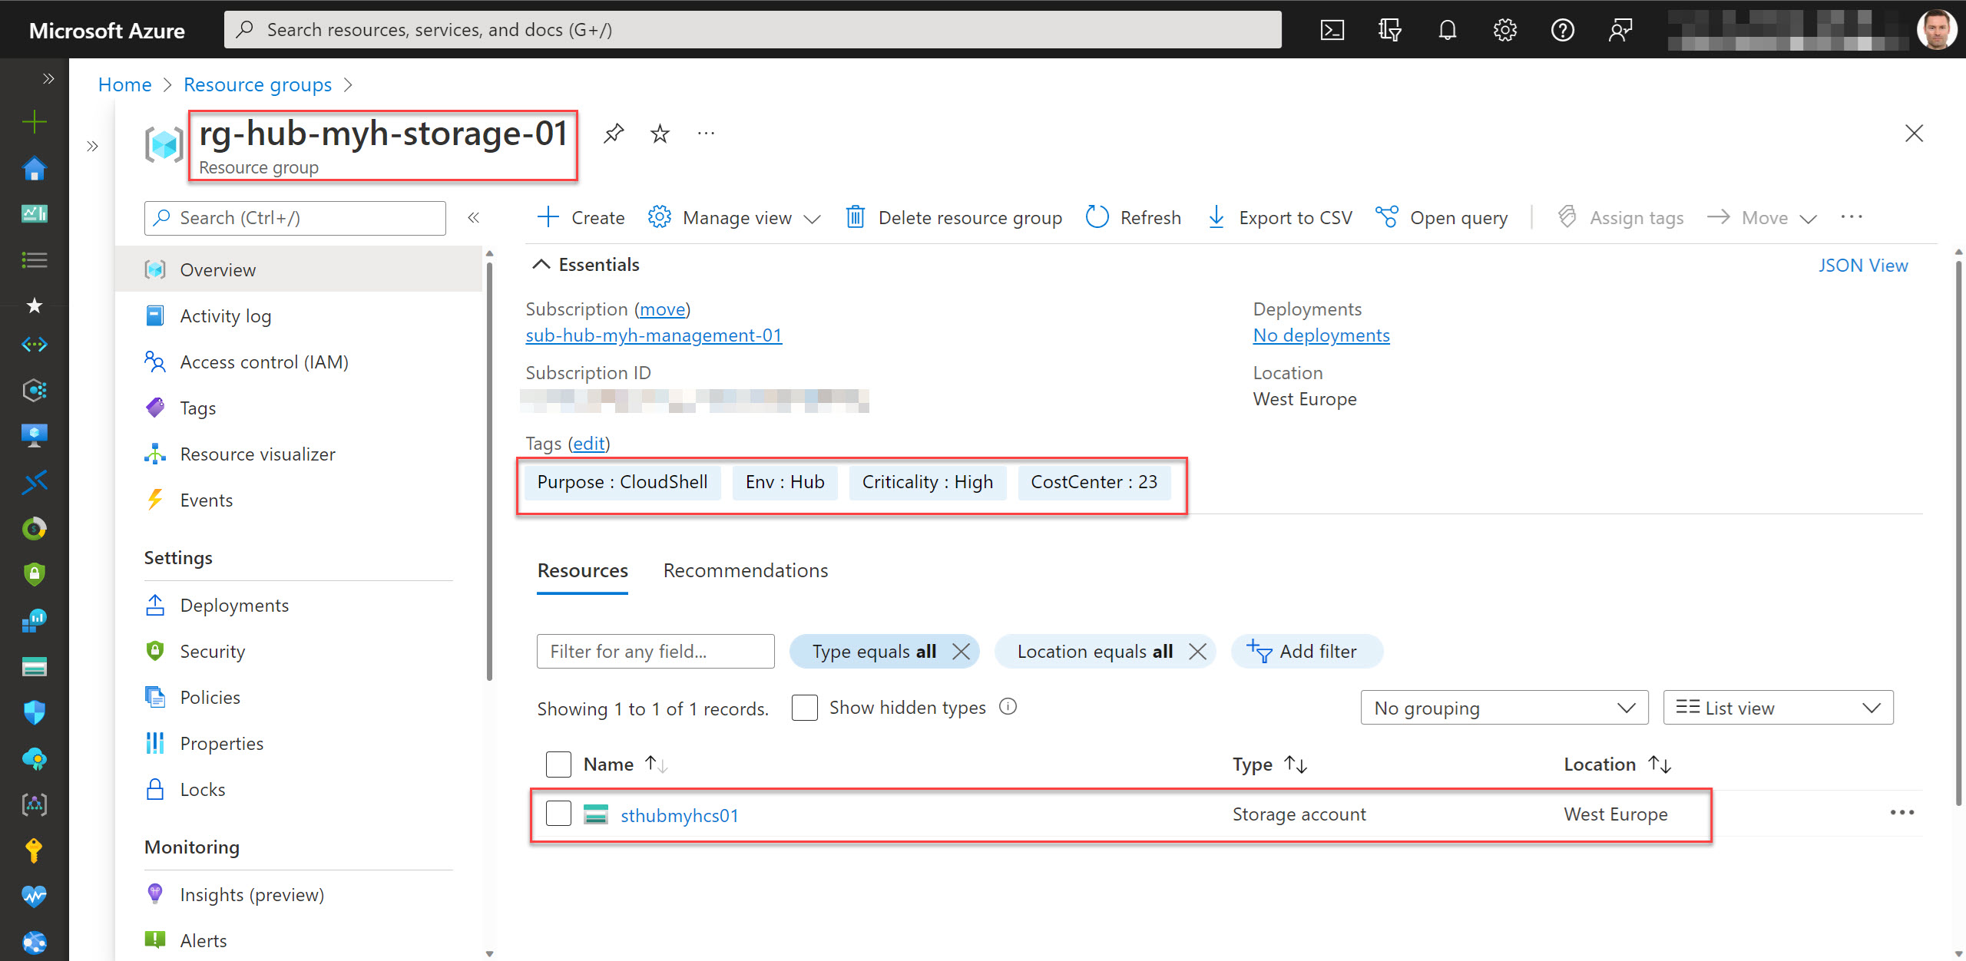Open subscription sub-hub-myh-management-01

click(654, 335)
